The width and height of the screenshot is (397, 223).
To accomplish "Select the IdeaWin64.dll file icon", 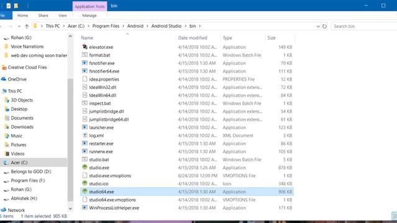I will [x=85, y=95].
